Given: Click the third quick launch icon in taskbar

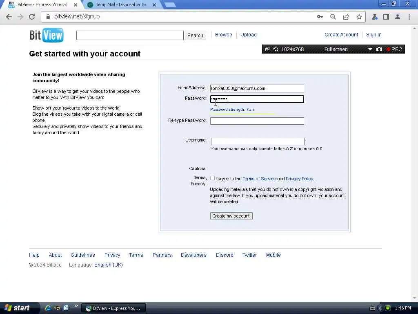Looking at the screenshot, I should tap(66, 308).
